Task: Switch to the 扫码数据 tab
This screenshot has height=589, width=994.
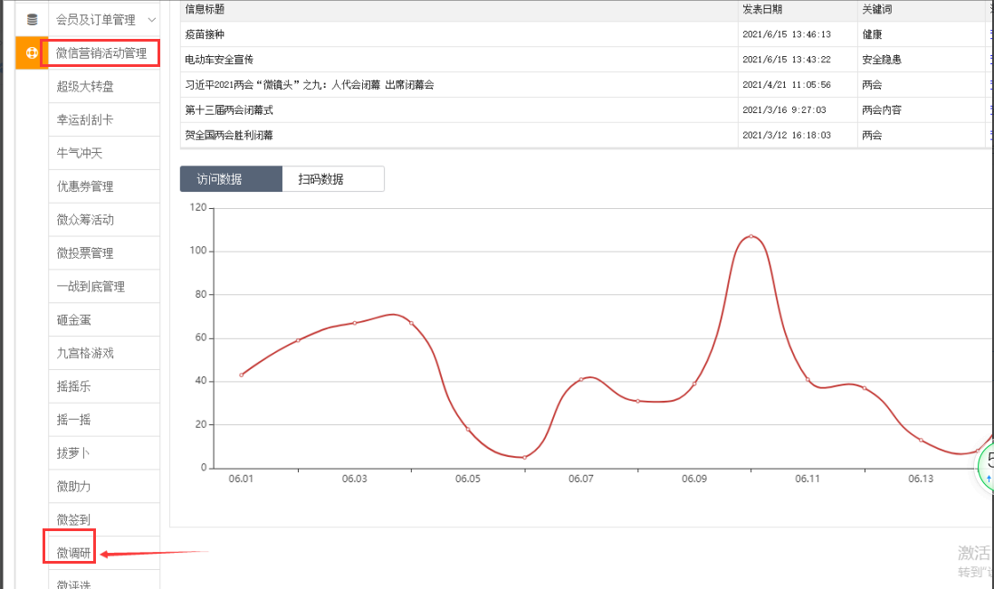Action: (332, 179)
